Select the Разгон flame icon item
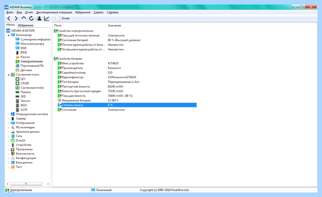Image resolution: width=322 pixels, height=197 pixels. [23, 57]
